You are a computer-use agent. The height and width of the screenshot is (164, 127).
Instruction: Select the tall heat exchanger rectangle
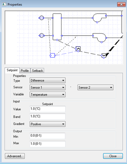(57, 27)
